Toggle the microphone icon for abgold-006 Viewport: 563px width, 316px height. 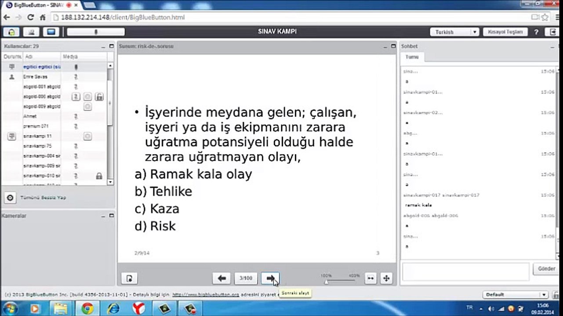click(x=76, y=97)
